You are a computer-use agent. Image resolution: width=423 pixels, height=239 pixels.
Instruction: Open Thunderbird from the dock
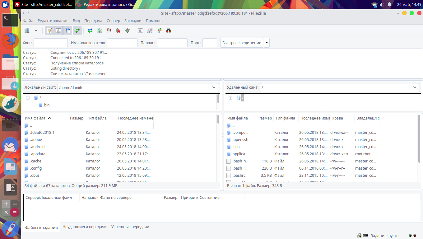[11, 145]
